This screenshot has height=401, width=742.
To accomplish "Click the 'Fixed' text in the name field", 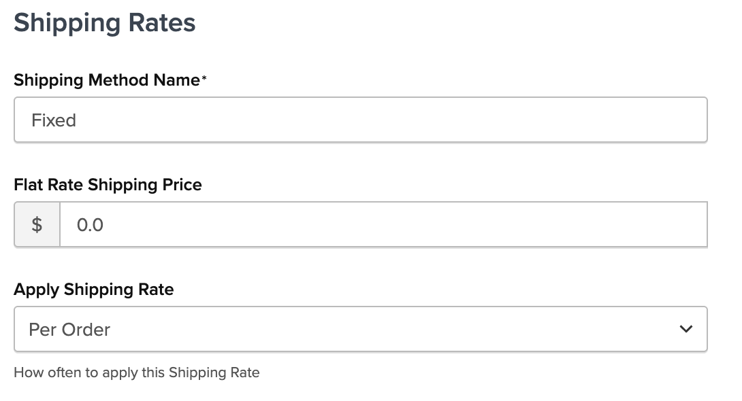I will 54,120.
